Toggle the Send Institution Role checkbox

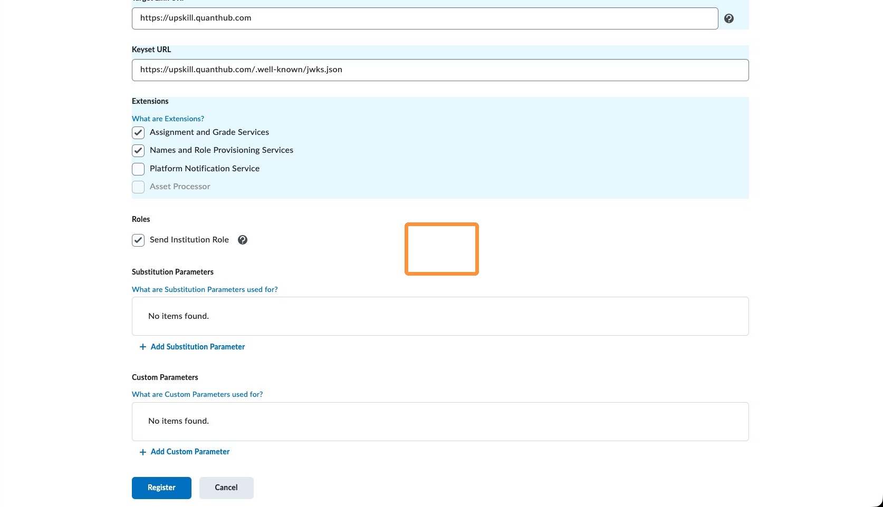tap(138, 240)
